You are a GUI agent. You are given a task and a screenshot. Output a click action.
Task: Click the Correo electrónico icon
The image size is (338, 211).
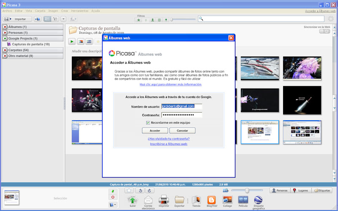point(148,203)
